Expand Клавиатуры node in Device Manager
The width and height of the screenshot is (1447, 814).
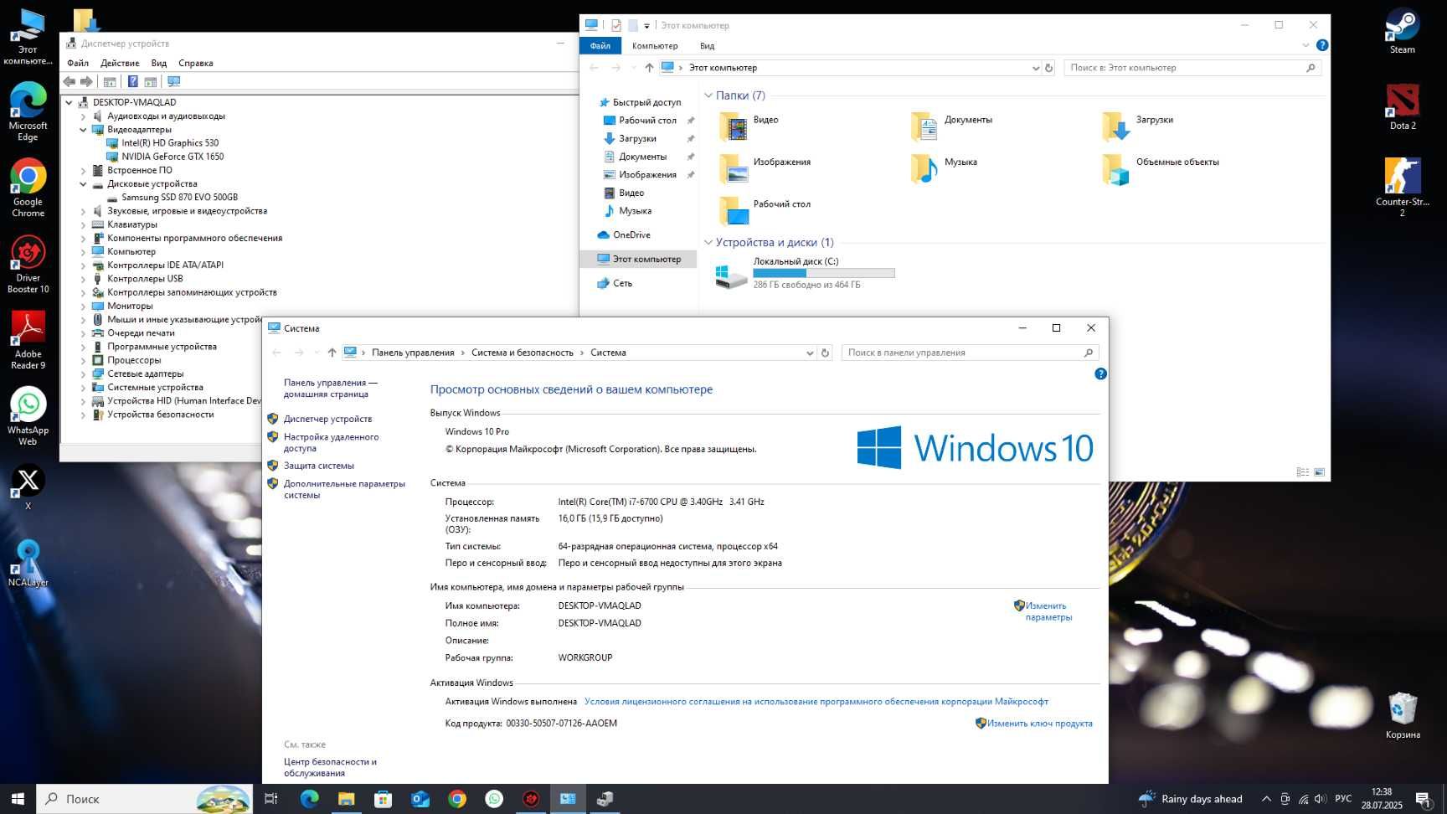coord(83,224)
